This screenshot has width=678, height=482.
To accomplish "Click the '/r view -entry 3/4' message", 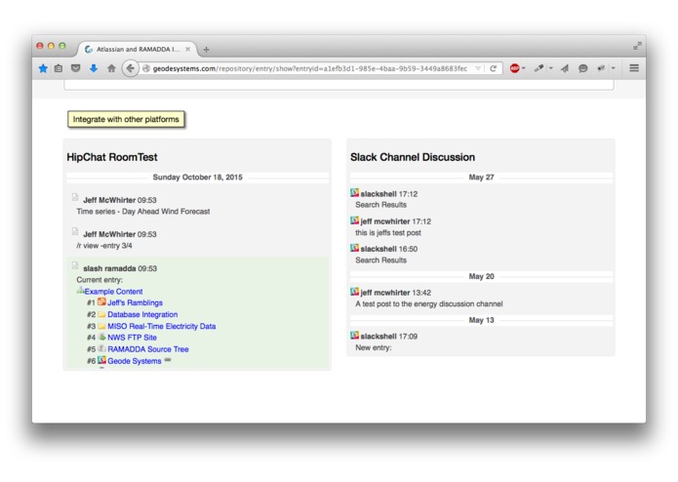I will (104, 246).
